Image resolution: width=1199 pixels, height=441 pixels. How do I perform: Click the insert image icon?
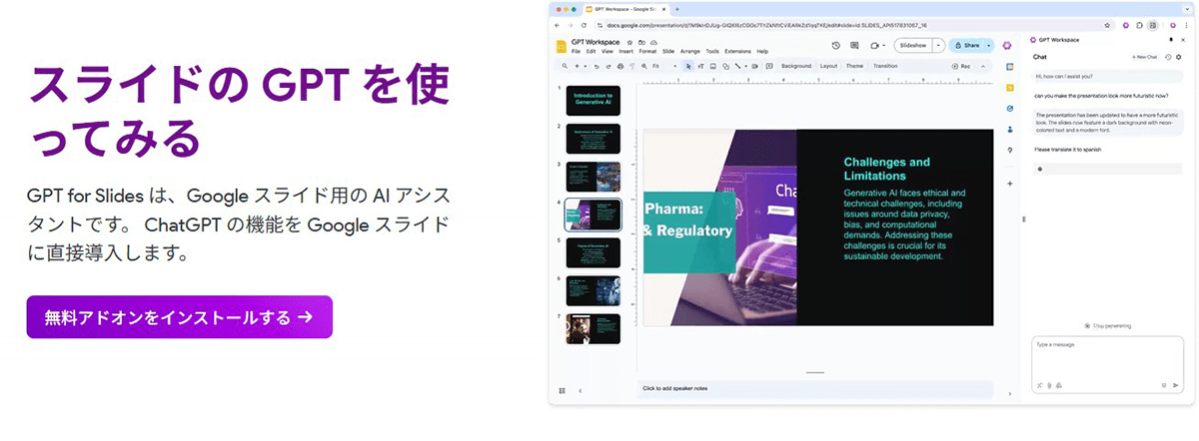click(712, 66)
